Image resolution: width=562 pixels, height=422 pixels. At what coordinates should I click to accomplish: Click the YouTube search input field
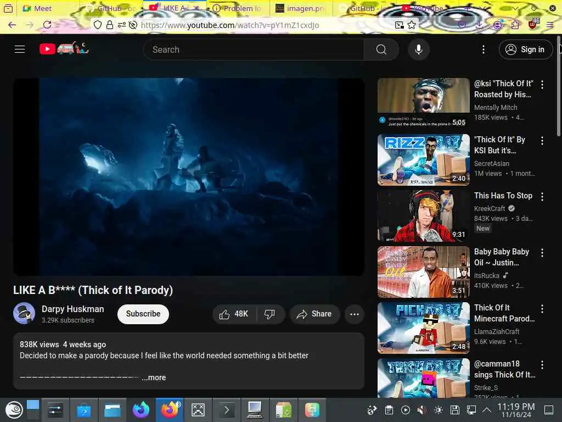254,49
